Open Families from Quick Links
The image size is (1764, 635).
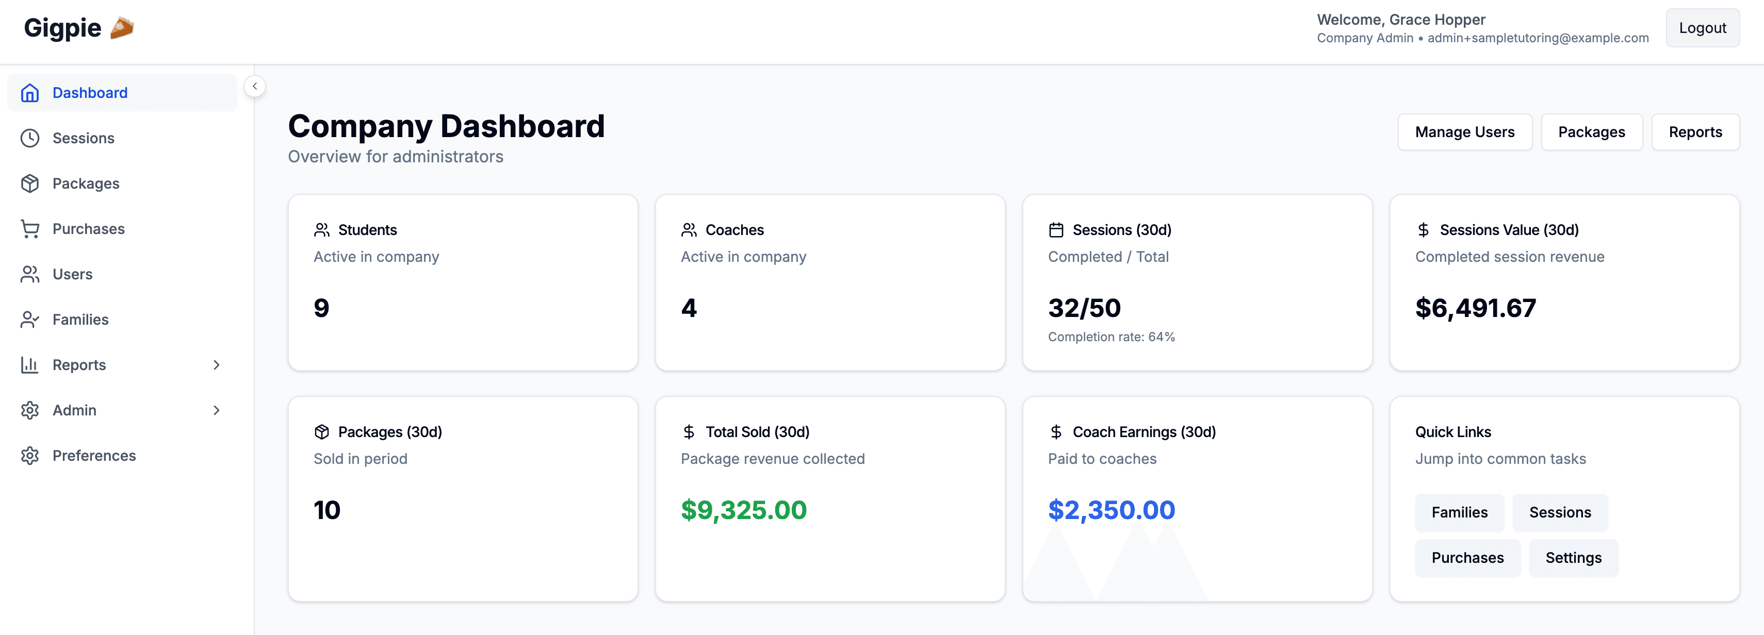click(x=1459, y=512)
